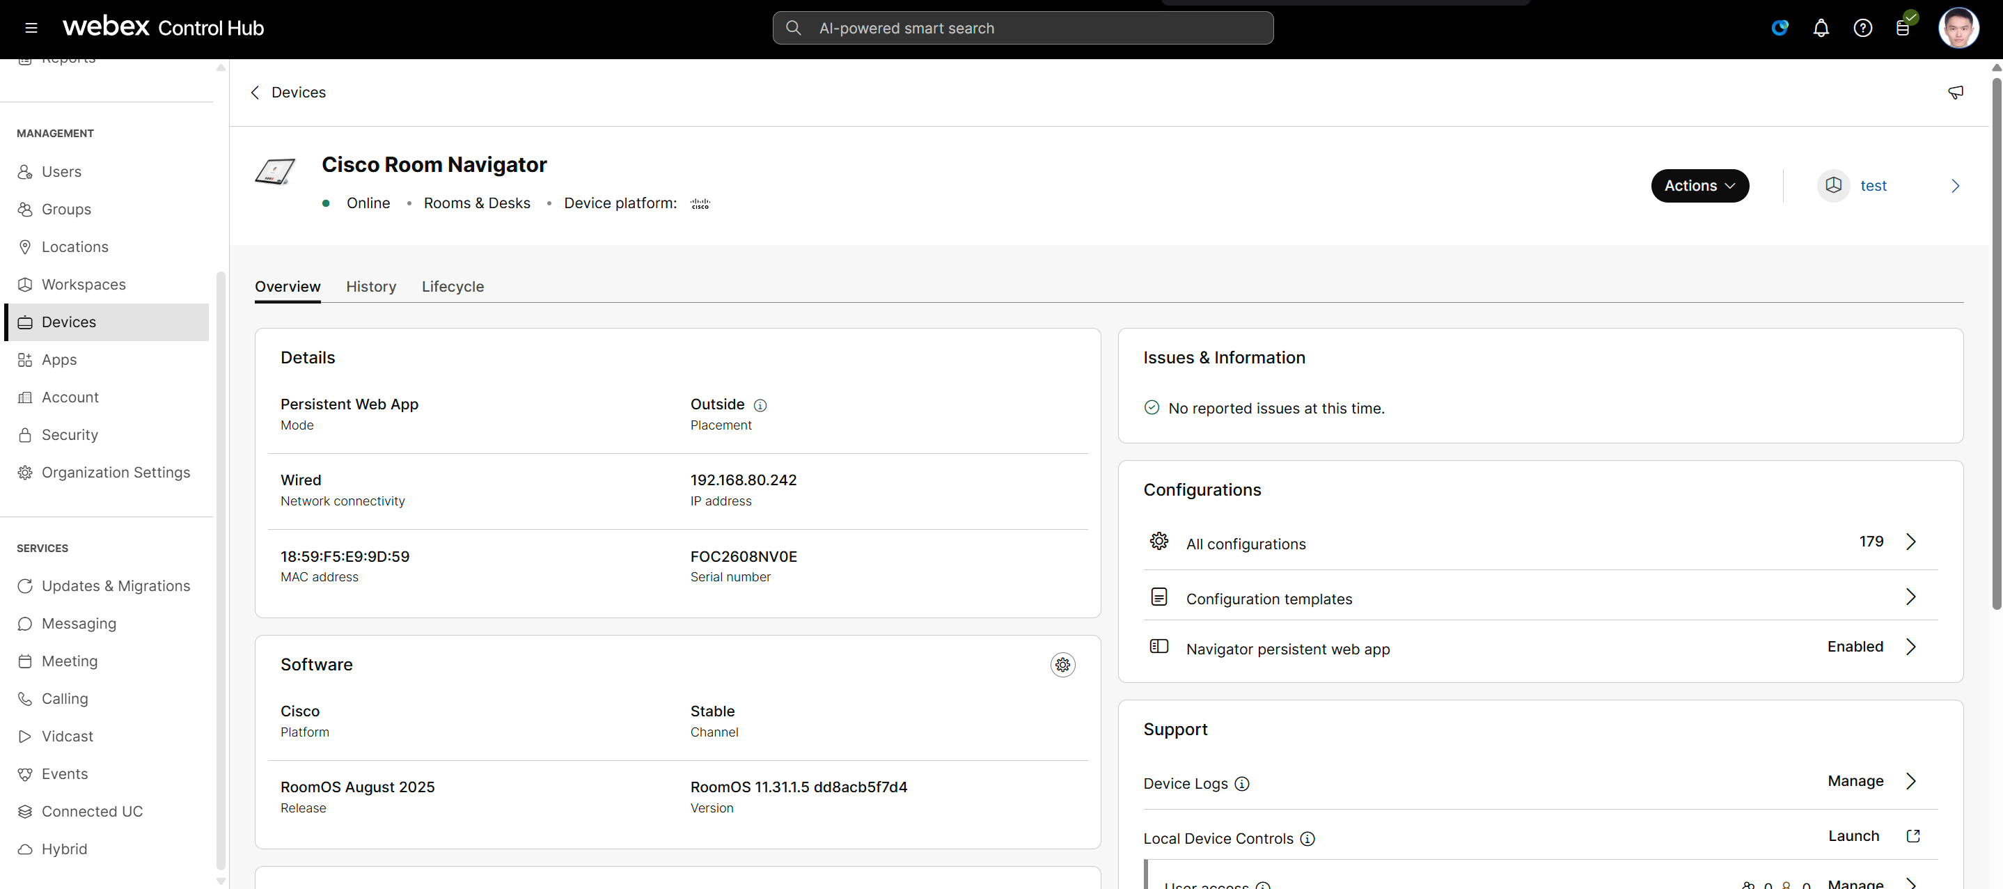2003x889 pixels.
Task: Click Manage for Device Logs
Action: [1855, 782]
